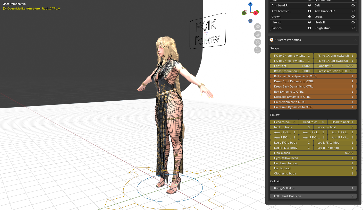Image resolution: width=363 pixels, height=210 pixels.
Task: Click the Eyes_fallow_head field
Action: [313, 158]
